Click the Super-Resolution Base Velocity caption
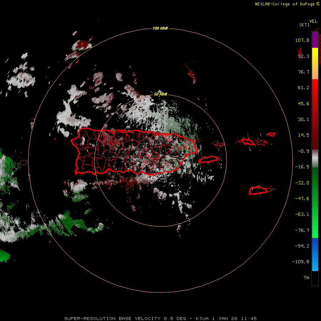This screenshot has width=321, height=321. (x=160, y=319)
